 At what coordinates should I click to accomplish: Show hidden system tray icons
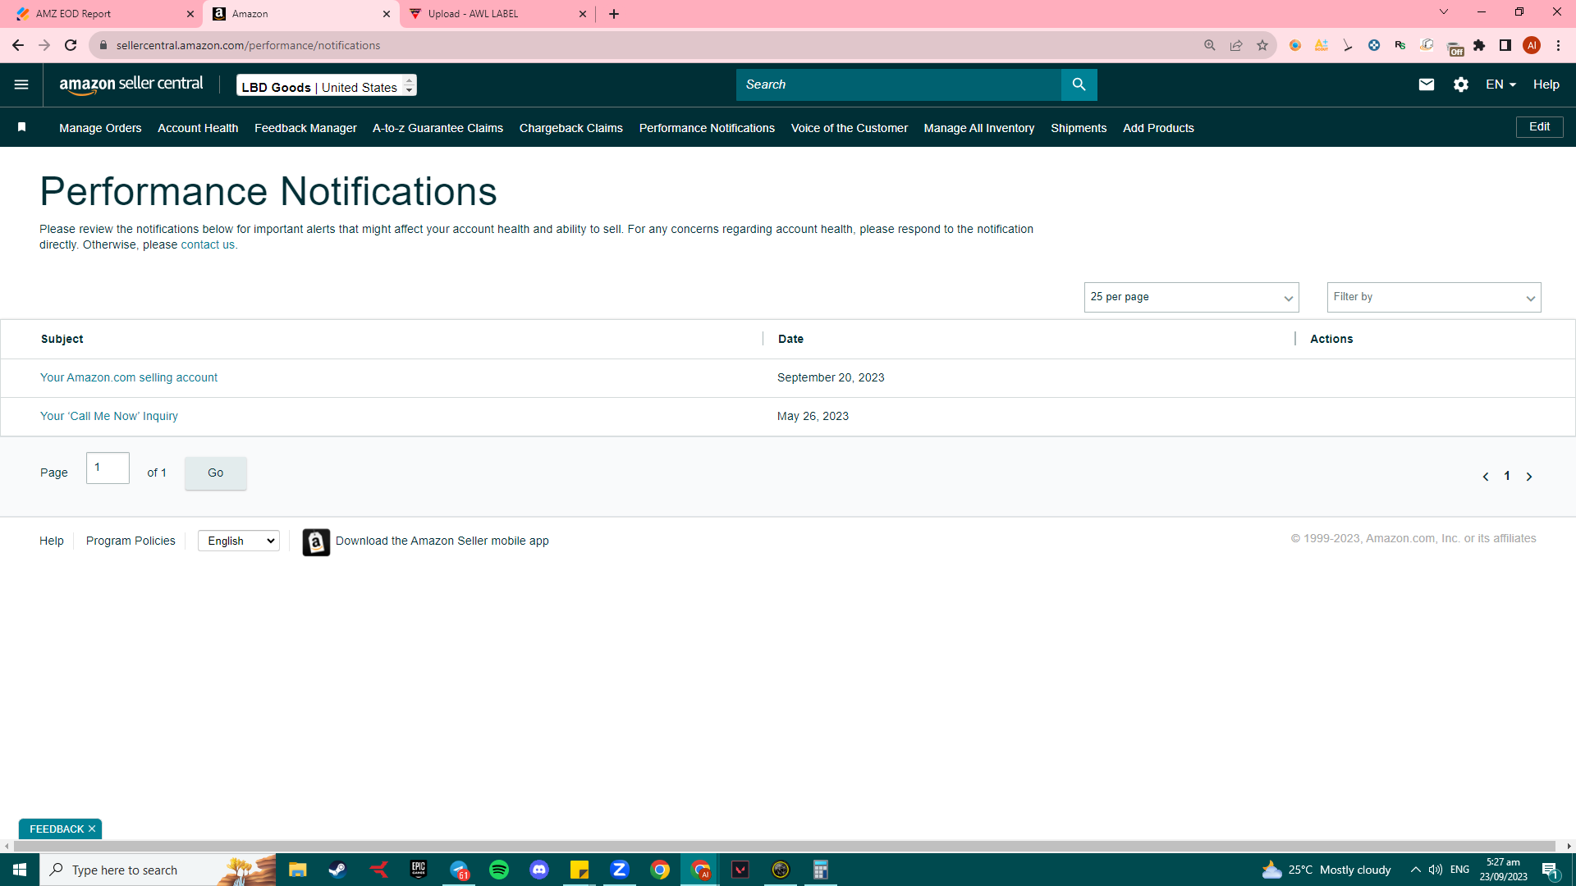[x=1416, y=870]
